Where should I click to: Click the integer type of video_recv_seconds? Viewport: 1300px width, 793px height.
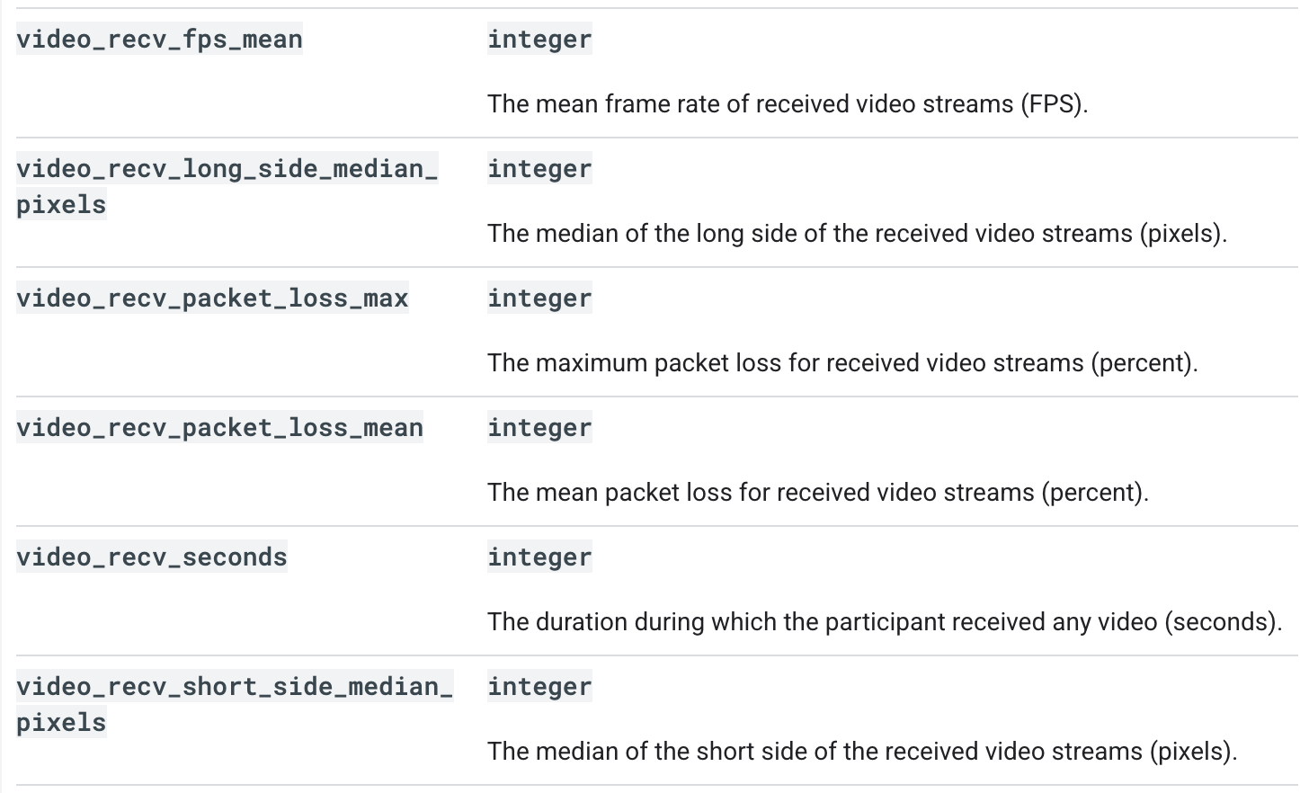click(539, 557)
